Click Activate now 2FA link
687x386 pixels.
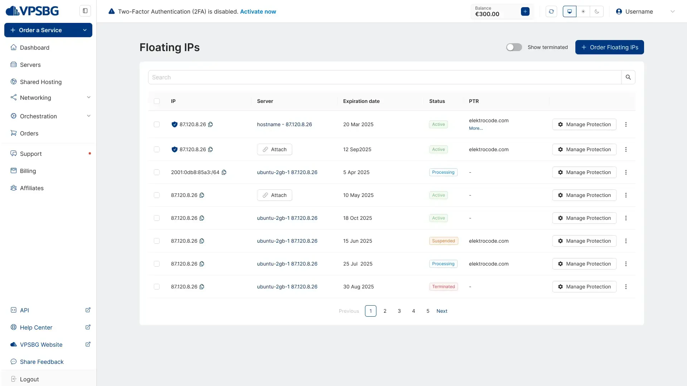258,11
